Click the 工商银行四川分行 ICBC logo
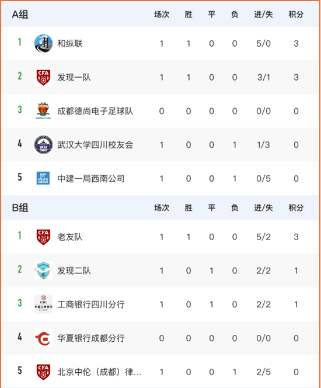Image resolution: width=321 pixels, height=388 pixels. tap(43, 304)
